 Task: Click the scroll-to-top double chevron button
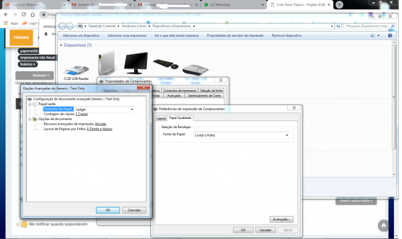(384, 226)
